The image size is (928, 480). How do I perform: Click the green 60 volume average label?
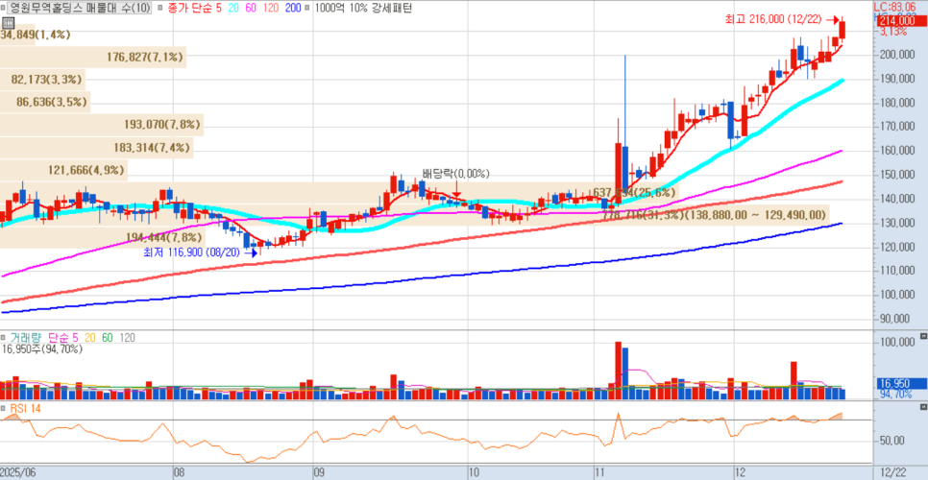108,338
